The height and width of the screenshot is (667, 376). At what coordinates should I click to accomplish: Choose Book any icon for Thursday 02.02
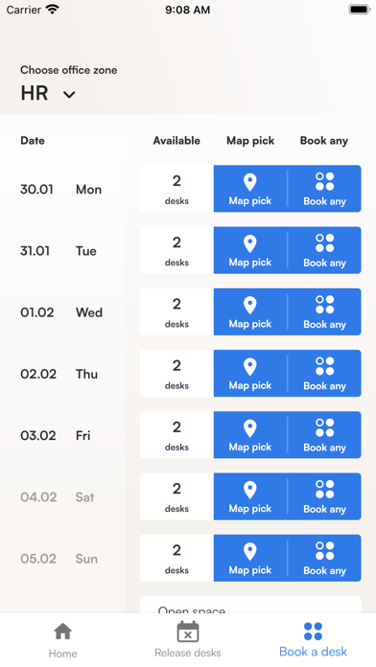pyautogui.click(x=324, y=366)
